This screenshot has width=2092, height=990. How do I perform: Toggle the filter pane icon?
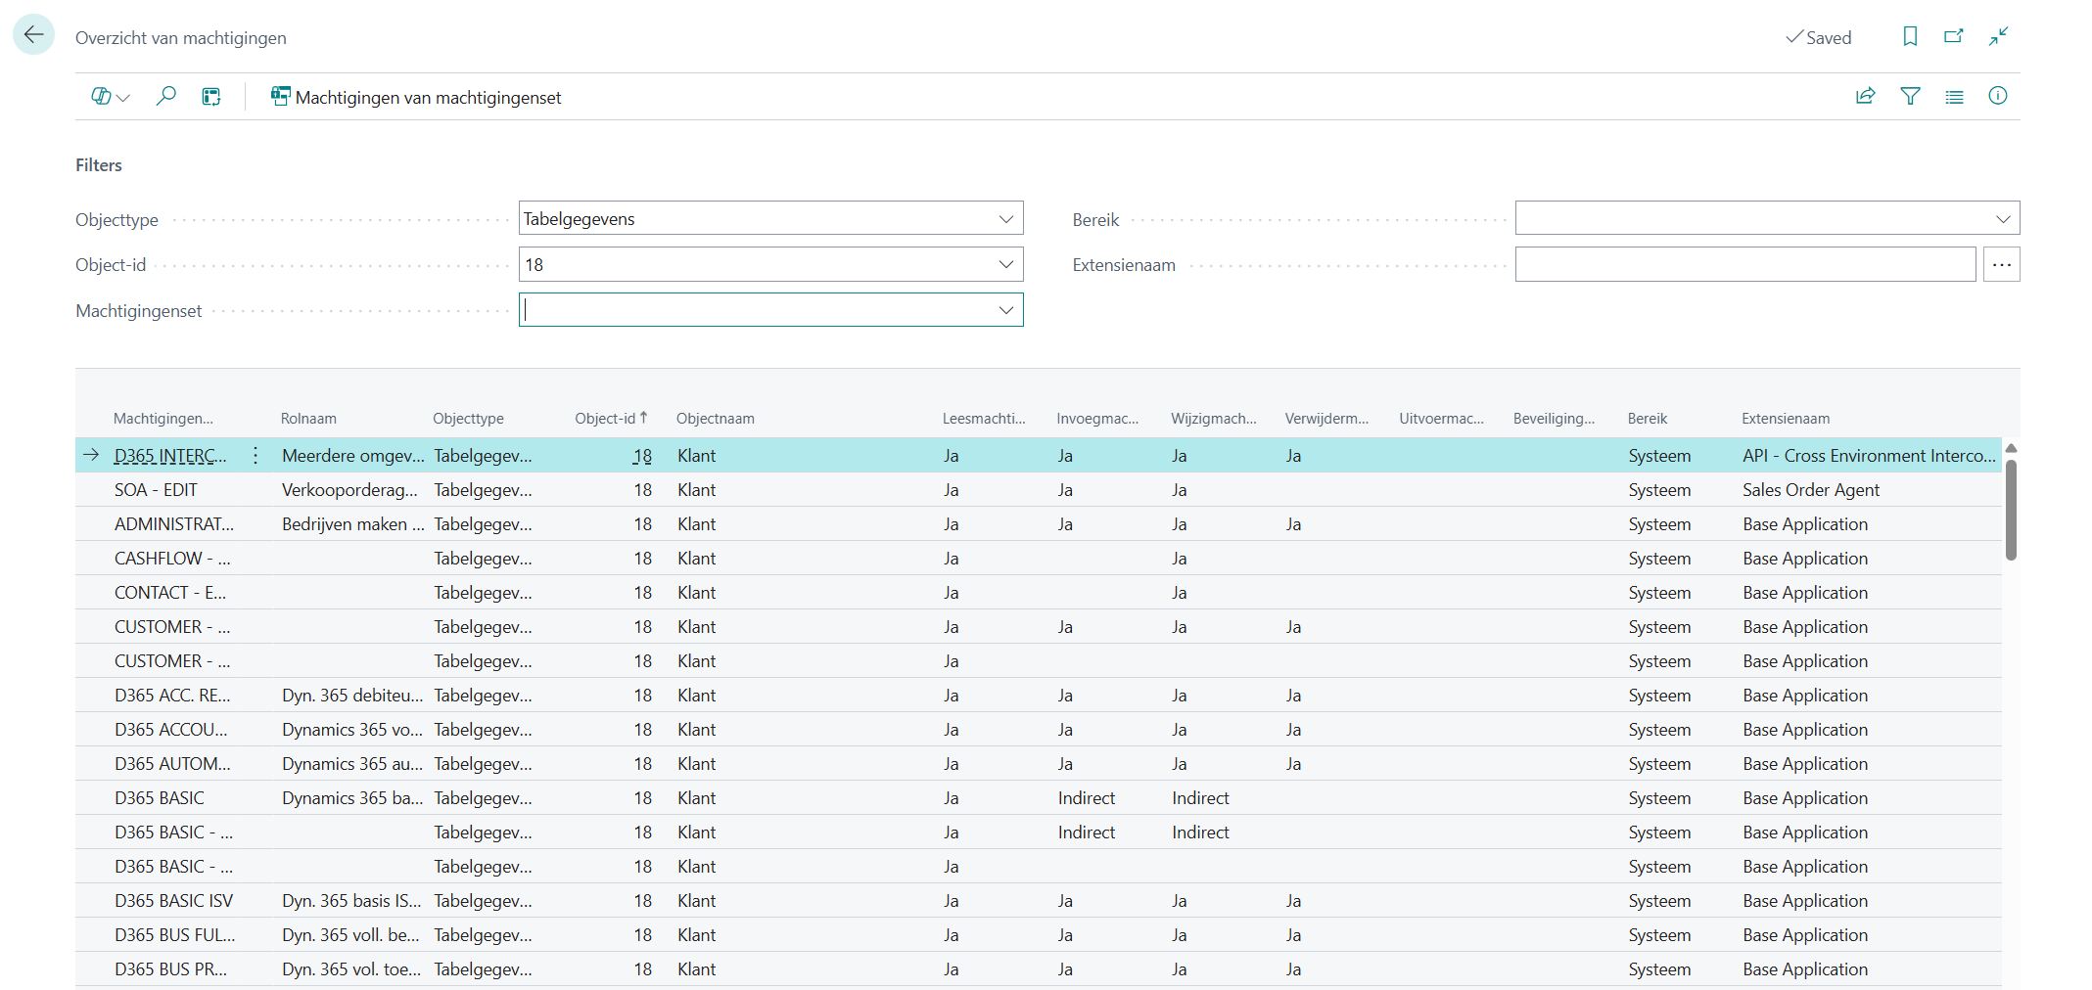1910,96
